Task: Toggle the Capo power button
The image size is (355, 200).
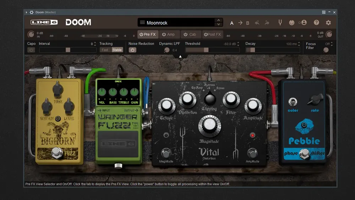Action: tap(31, 50)
